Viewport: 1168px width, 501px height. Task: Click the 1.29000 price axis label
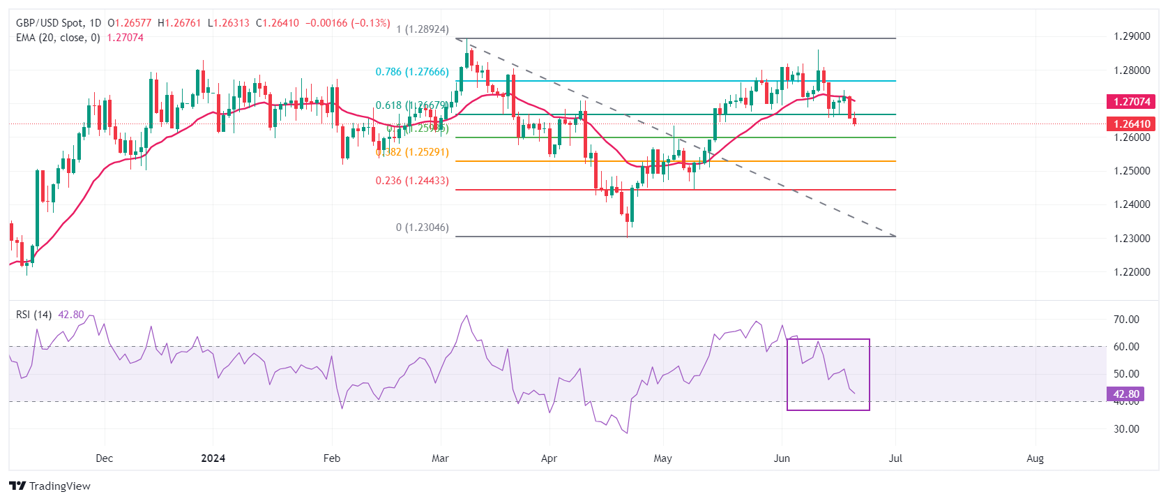[x=1131, y=36]
